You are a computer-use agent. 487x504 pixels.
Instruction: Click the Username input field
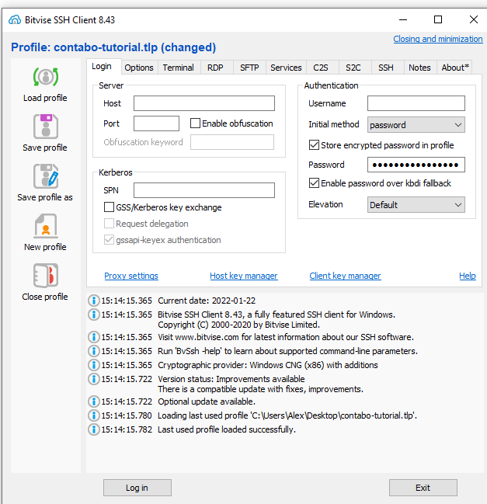[x=416, y=103]
